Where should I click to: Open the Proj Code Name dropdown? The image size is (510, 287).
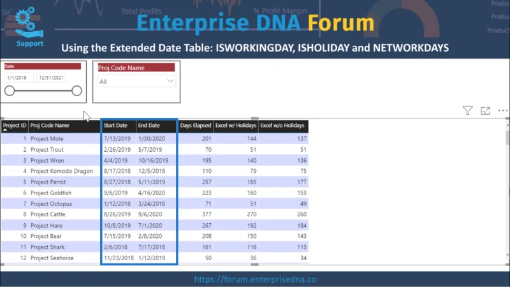coord(136,82)
